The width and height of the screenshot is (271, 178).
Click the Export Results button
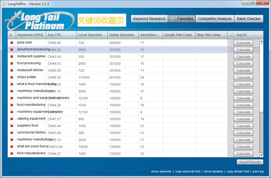[250, 162]
